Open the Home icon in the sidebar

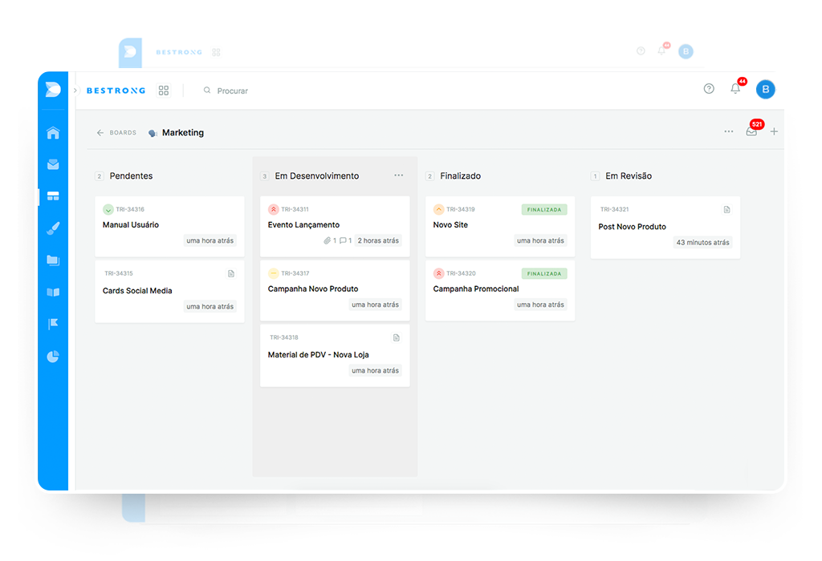click(x=53, y=133)
